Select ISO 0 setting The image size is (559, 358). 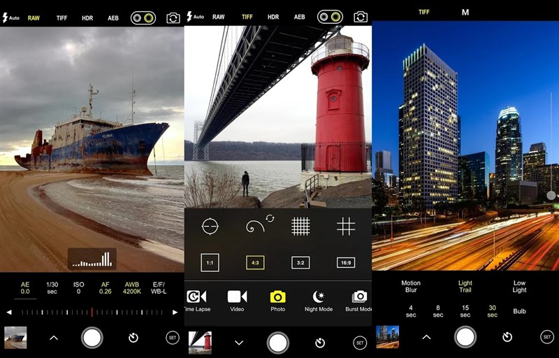click(x=79, y=288)
